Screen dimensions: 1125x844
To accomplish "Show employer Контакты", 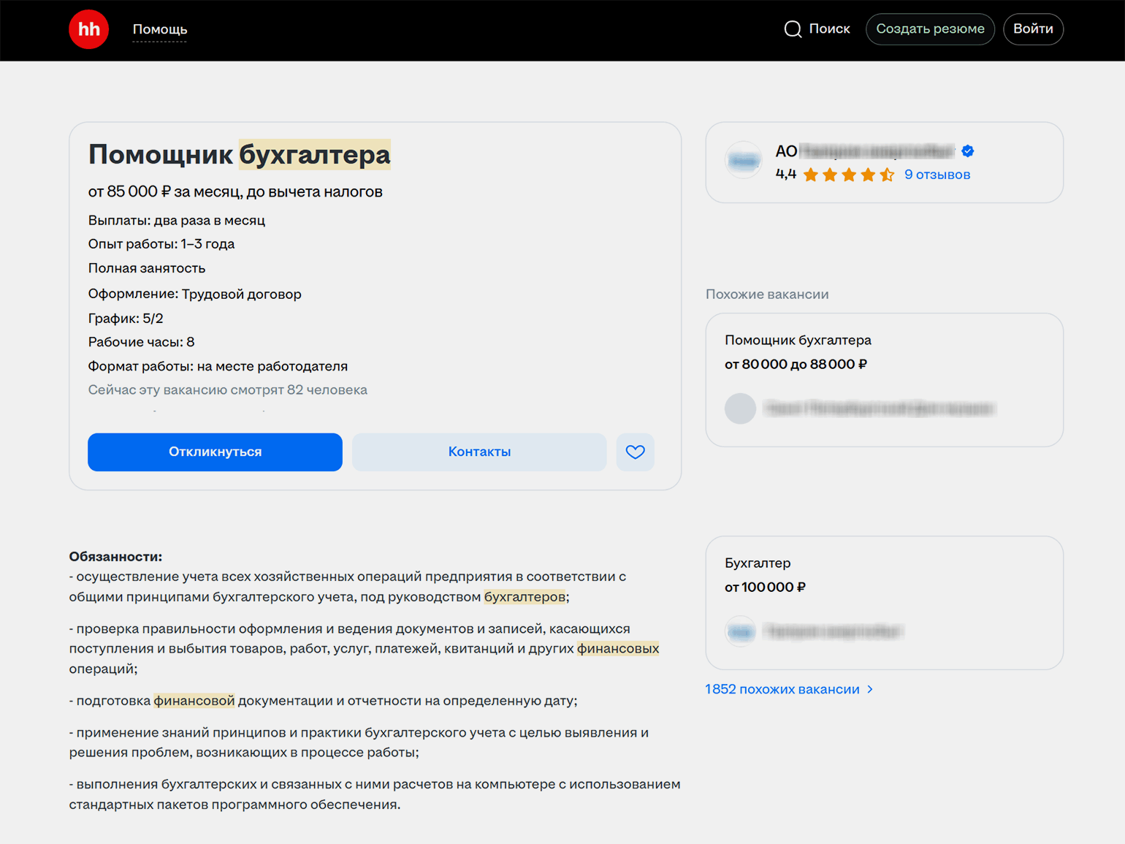I will 479,452.
